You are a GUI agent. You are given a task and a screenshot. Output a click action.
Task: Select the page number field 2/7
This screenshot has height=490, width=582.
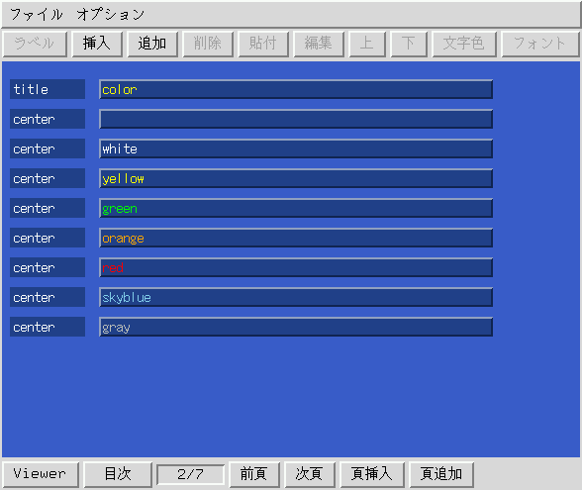pos(191,474)
